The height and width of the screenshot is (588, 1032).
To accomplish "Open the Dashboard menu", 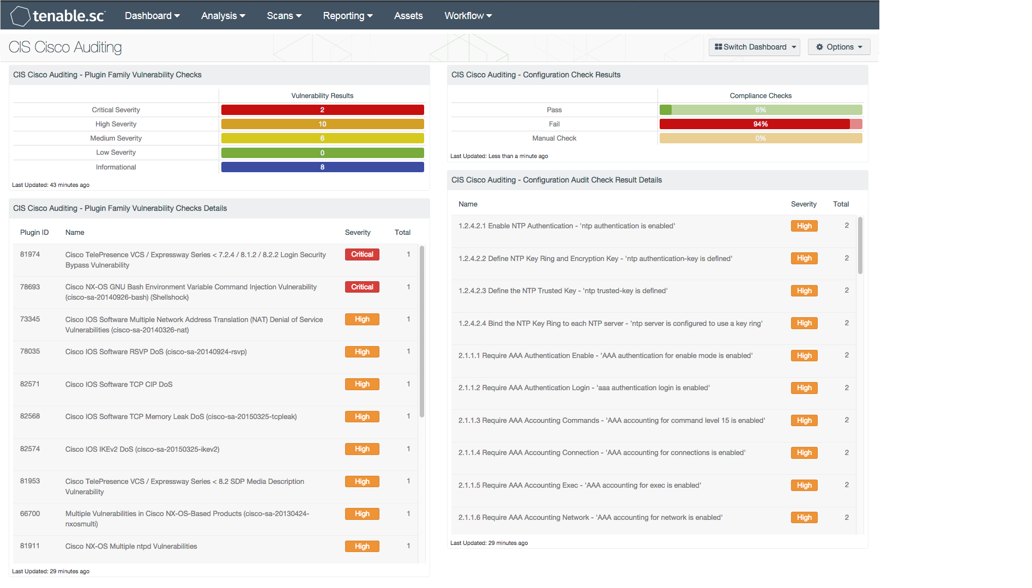I will click(152, 16).
